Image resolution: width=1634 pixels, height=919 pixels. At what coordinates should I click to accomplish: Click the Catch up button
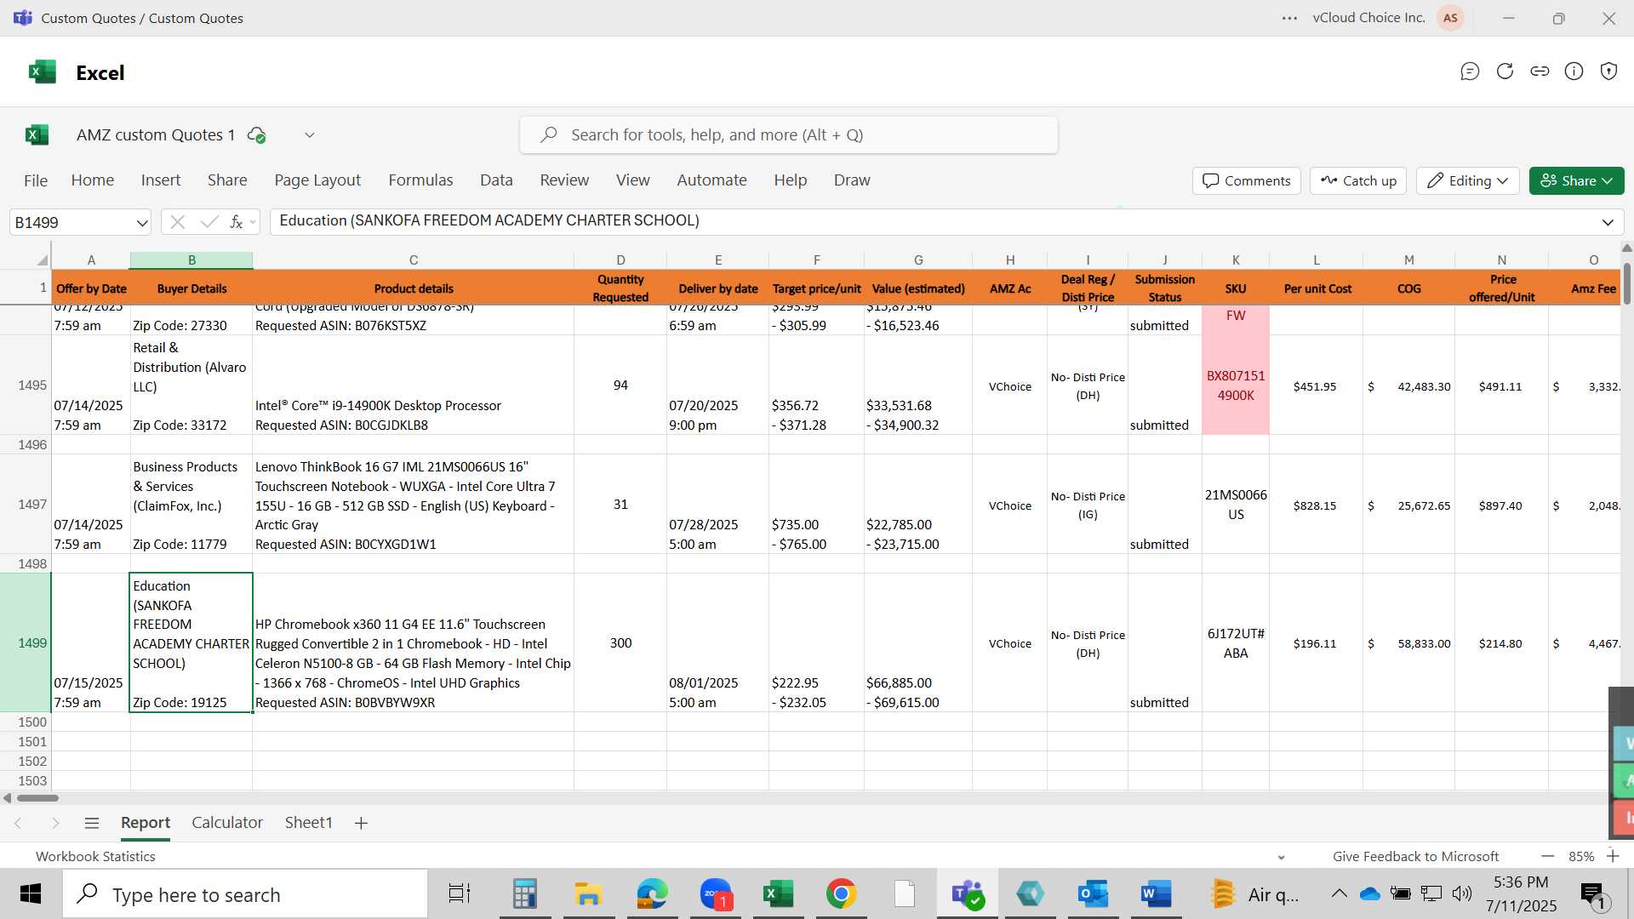(x=1358, y=180)
